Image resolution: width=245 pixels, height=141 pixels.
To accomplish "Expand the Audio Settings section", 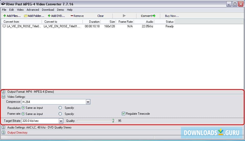I will click(3, 127).
